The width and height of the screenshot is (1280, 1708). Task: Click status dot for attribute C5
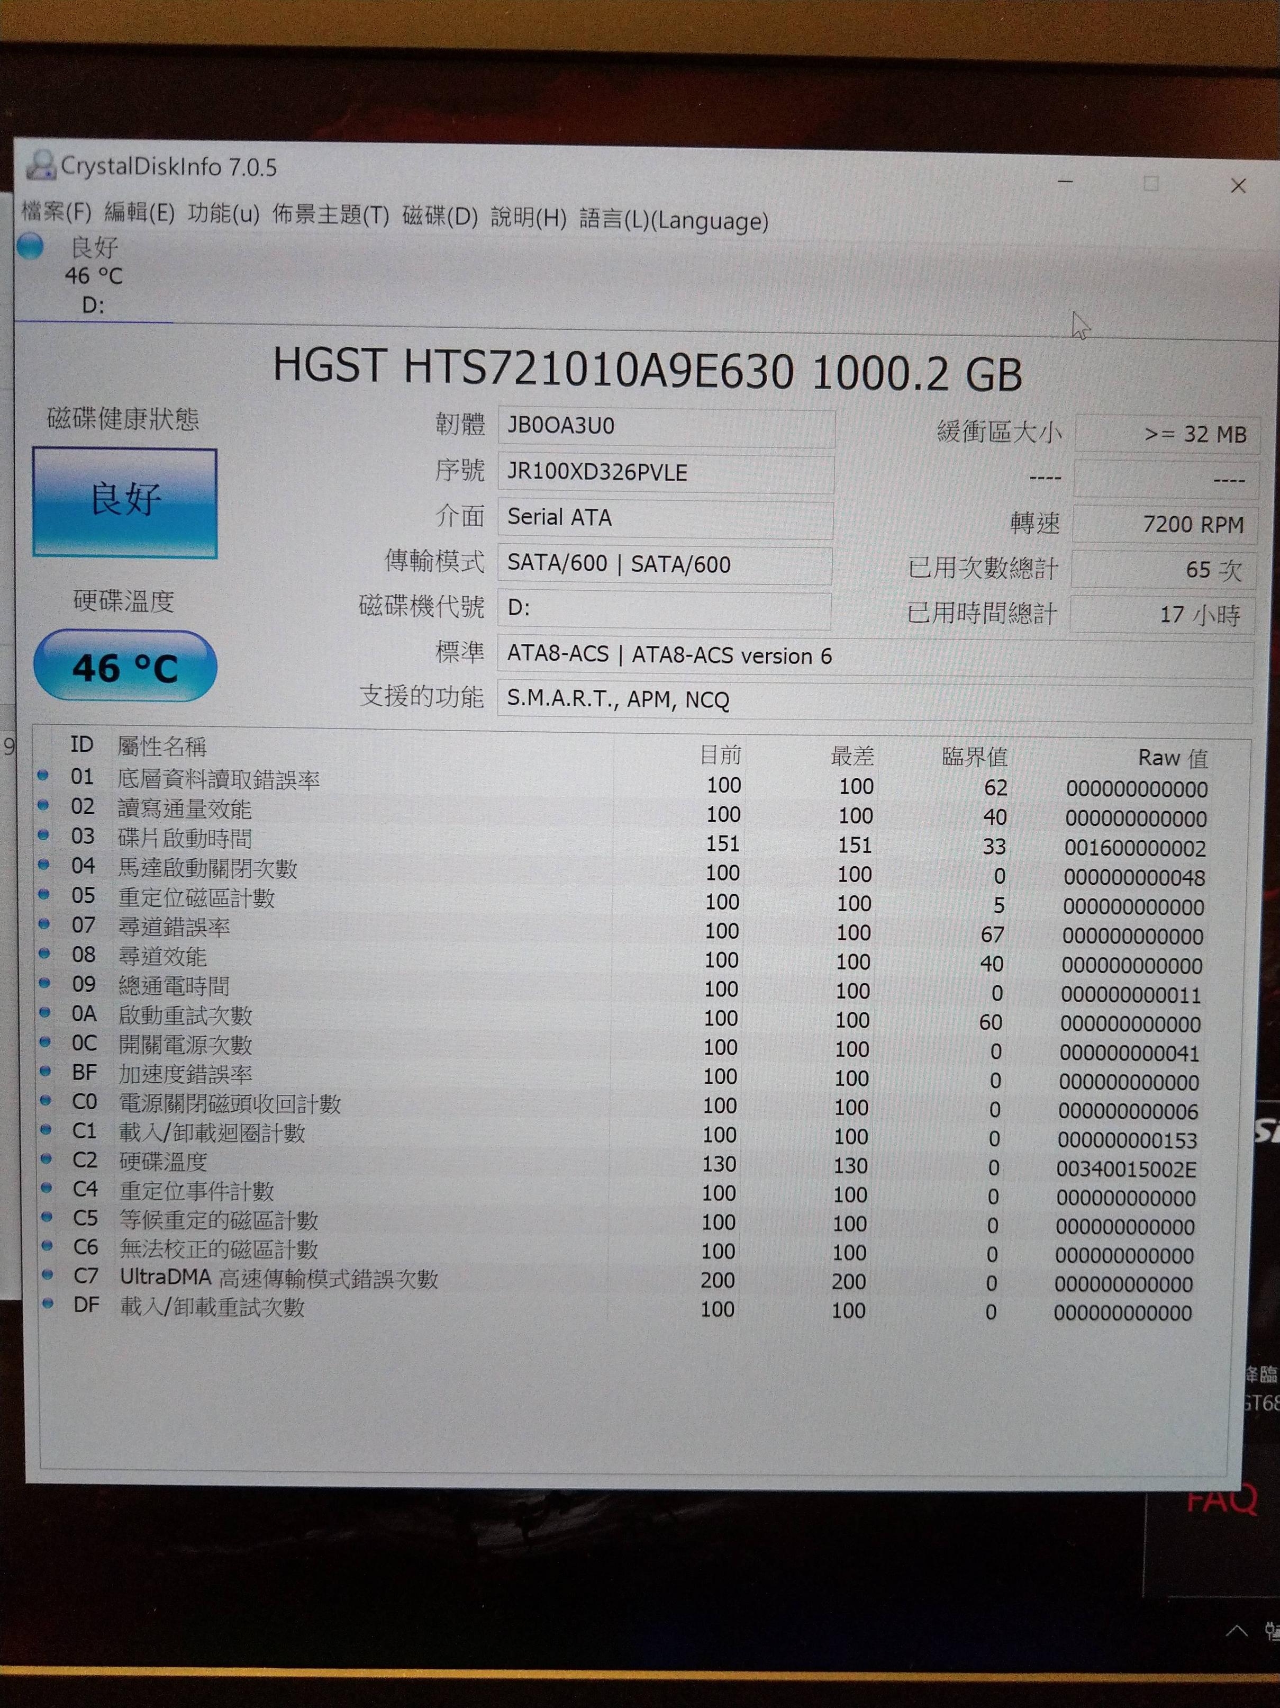47,1217
